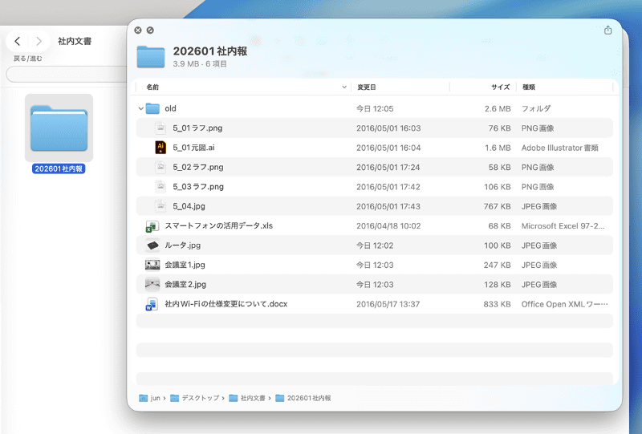The width and height of the screenshot is (642, 434).
Task: Sort by the 種類 column header
Action: click(529, 87)
